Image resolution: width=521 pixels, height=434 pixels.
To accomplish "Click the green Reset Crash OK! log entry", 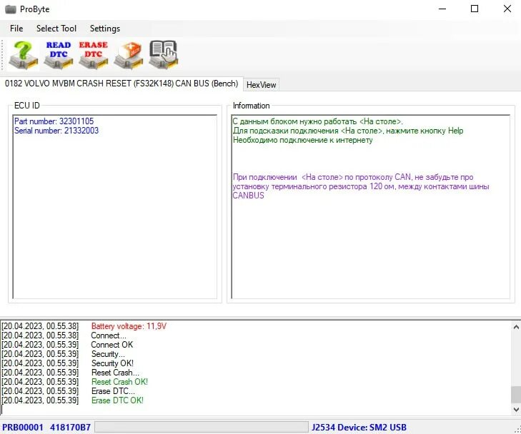I will (119, 382).
